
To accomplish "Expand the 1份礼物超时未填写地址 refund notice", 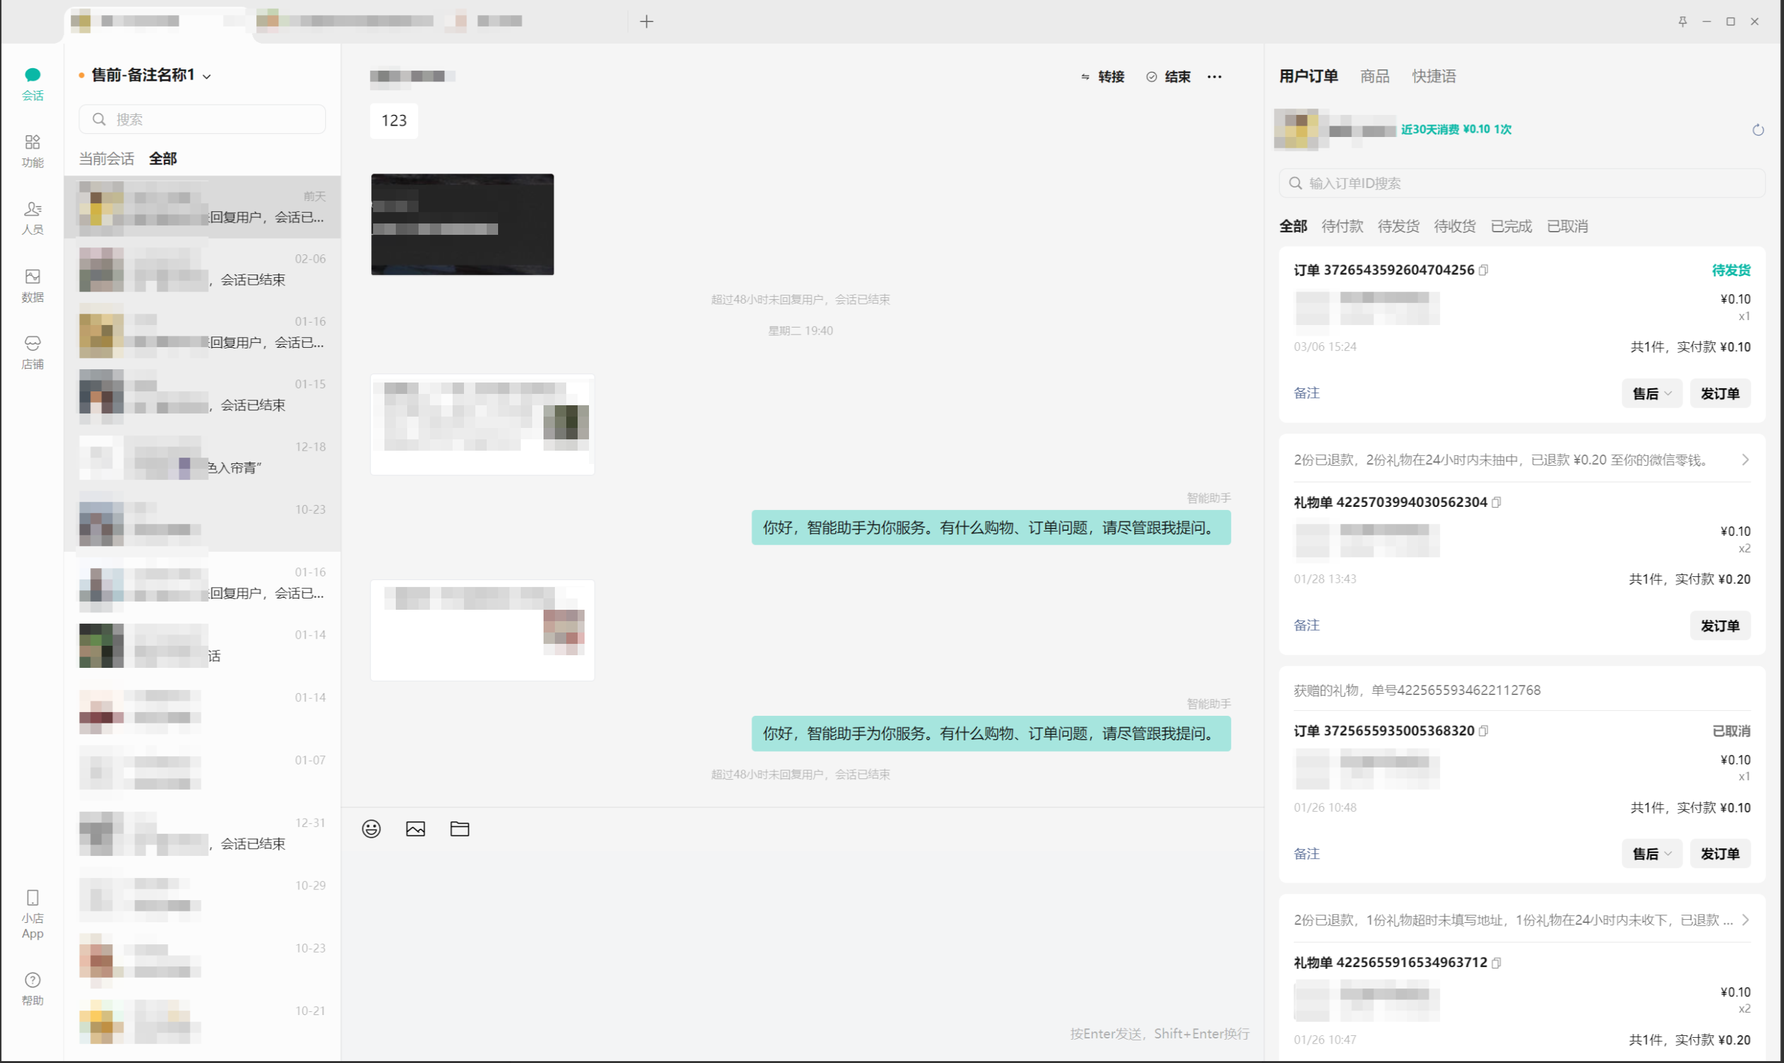I will click(x=1522, y=920).
